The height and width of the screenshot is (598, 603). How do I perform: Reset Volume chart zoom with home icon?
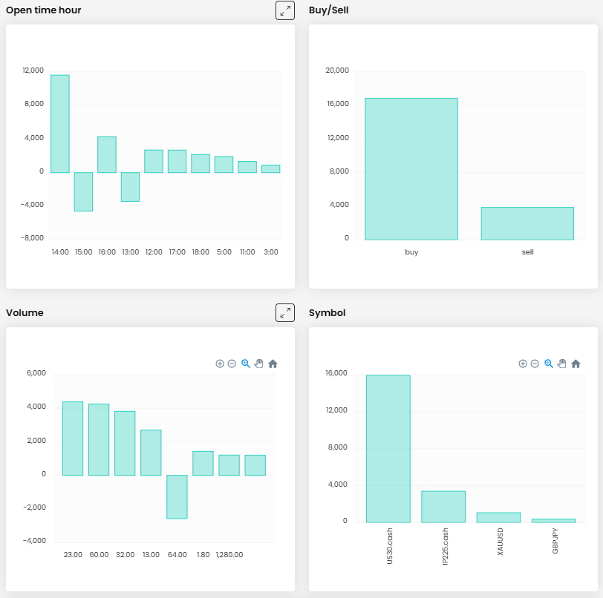273,364
